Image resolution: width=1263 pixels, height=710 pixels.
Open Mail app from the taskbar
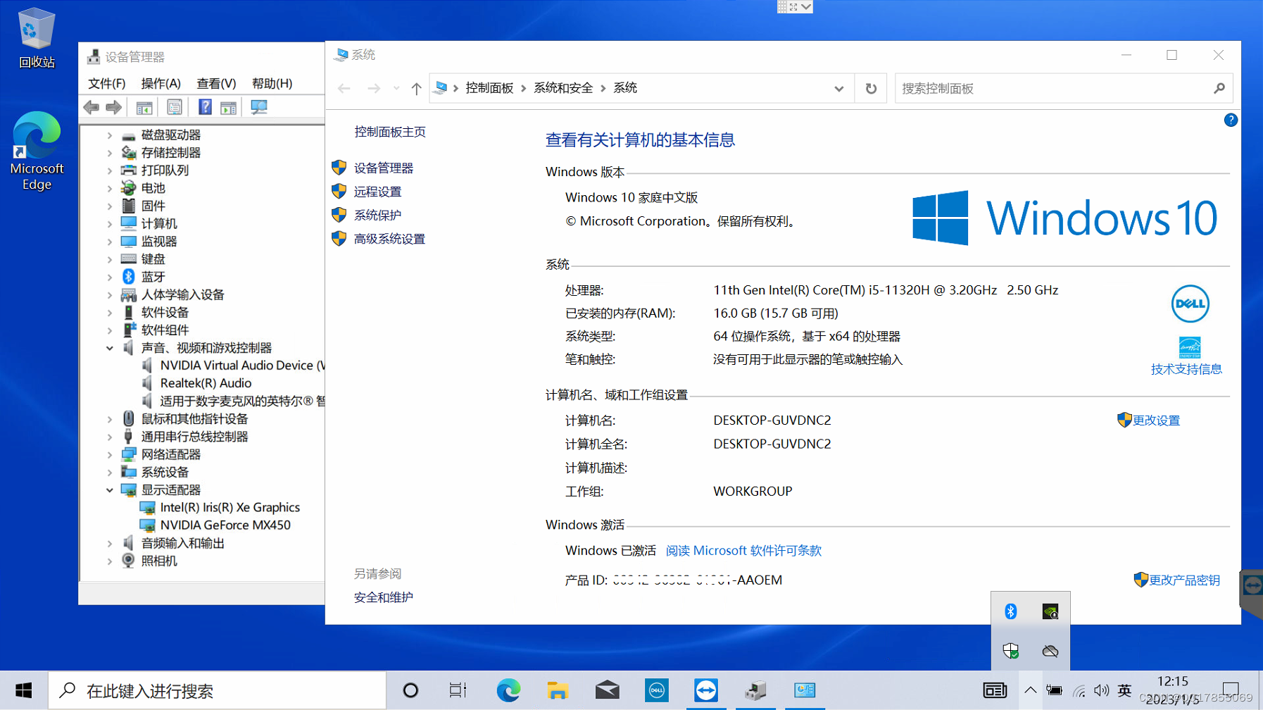[x=607, y=690]
